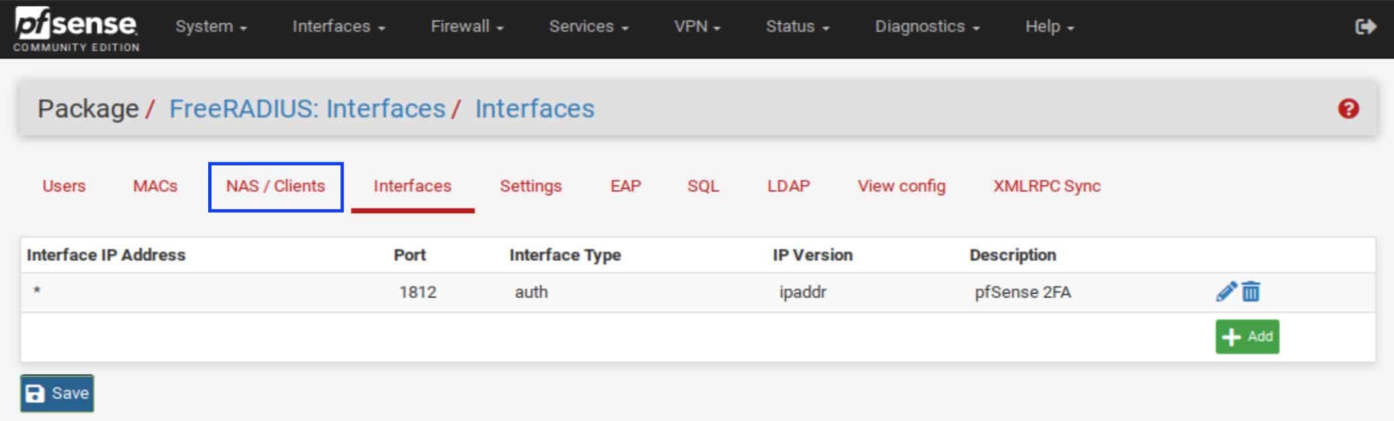Click the pfSense Community Edition logo

coord(76,29)
